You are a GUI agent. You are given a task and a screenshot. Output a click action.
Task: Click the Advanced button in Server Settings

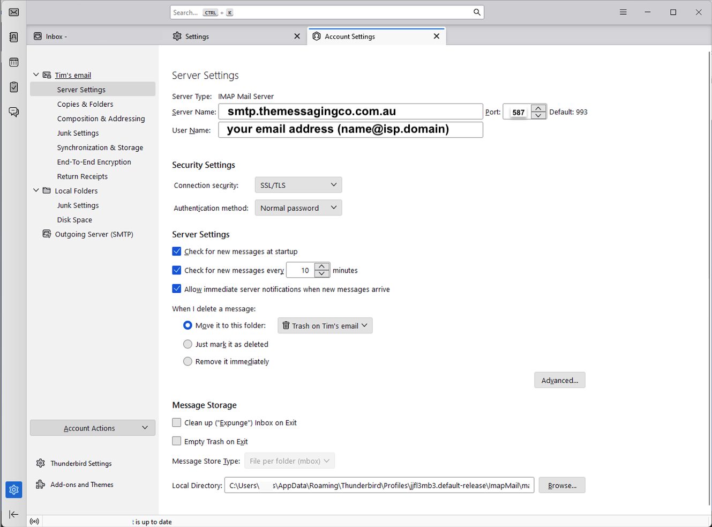tap(559, 380)
